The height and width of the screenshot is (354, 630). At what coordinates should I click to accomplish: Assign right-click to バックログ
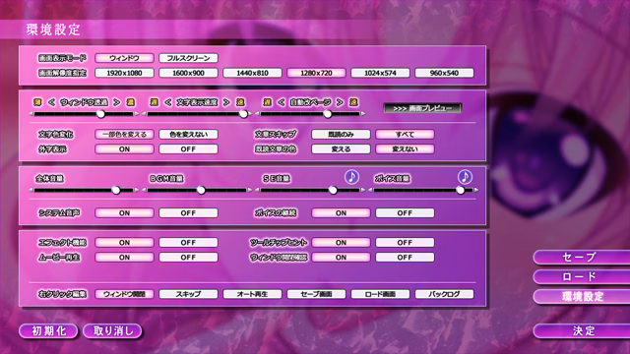click(444, 294)
